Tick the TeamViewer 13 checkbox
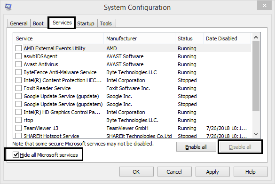This screenshot has height=184, width=275. [x=19, y=128]
